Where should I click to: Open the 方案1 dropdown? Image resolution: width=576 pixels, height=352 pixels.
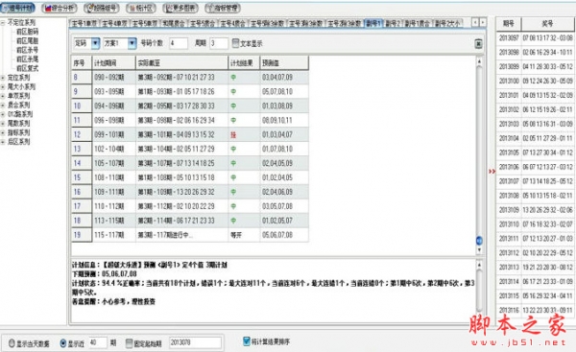pyautogui.click(x=132, y=43)
